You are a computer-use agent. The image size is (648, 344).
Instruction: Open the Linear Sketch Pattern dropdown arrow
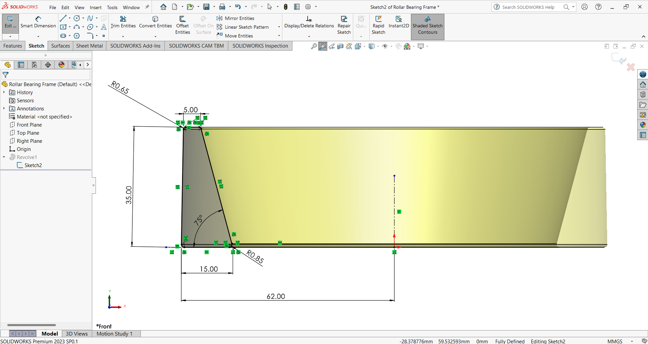[279, 27]
